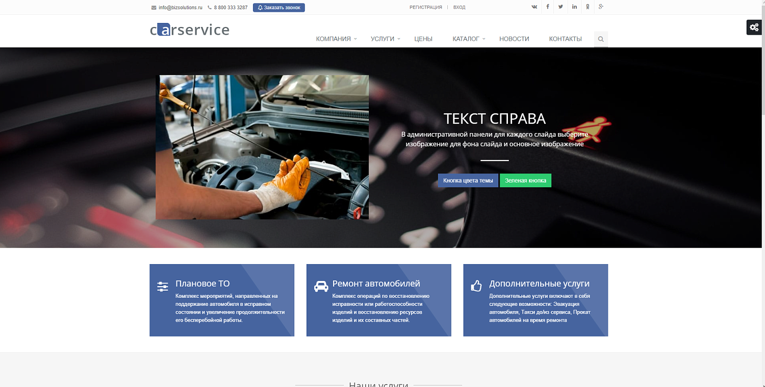
Task: Click the engine repair photo on the slider
Action: 263,147
